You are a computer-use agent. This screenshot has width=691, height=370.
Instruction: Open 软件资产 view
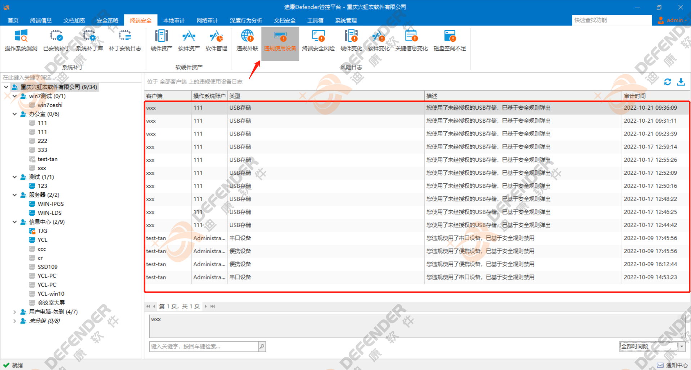tap(189, 41)
